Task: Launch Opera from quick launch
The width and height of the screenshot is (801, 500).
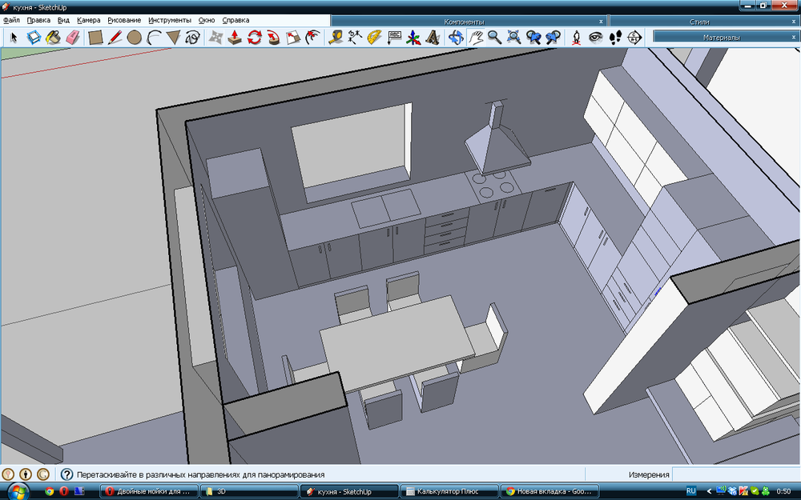Action: [64, 491]
